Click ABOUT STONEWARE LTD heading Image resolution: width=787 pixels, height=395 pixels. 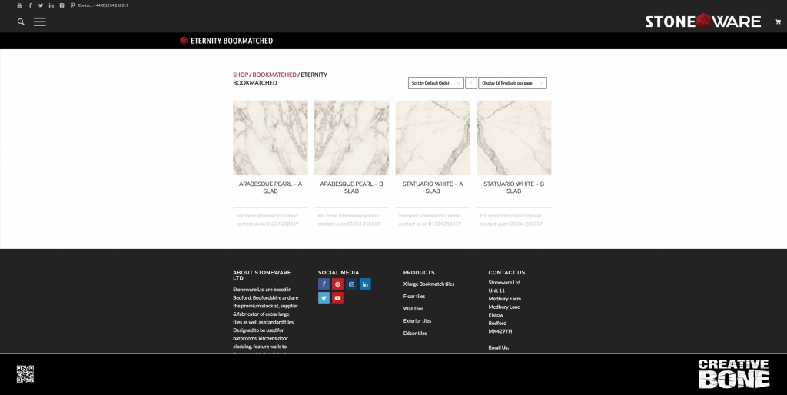pos(262,275)
